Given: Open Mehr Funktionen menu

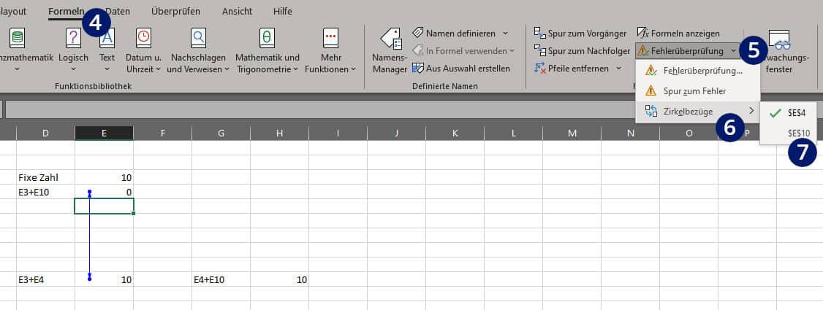Looking at the screenshot, I should (x=330, y=50).
